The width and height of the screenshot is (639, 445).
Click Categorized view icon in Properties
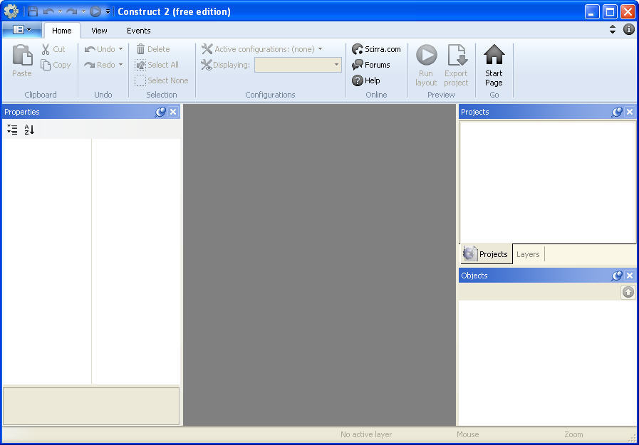point(12,130)
